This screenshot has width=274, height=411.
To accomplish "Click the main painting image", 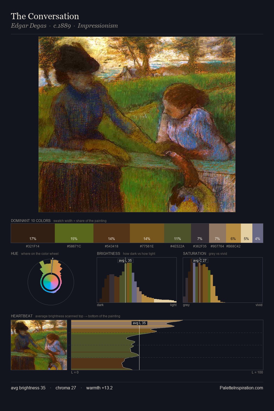I will [137, 124].
